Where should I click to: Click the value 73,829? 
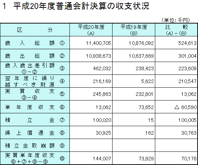146,159
